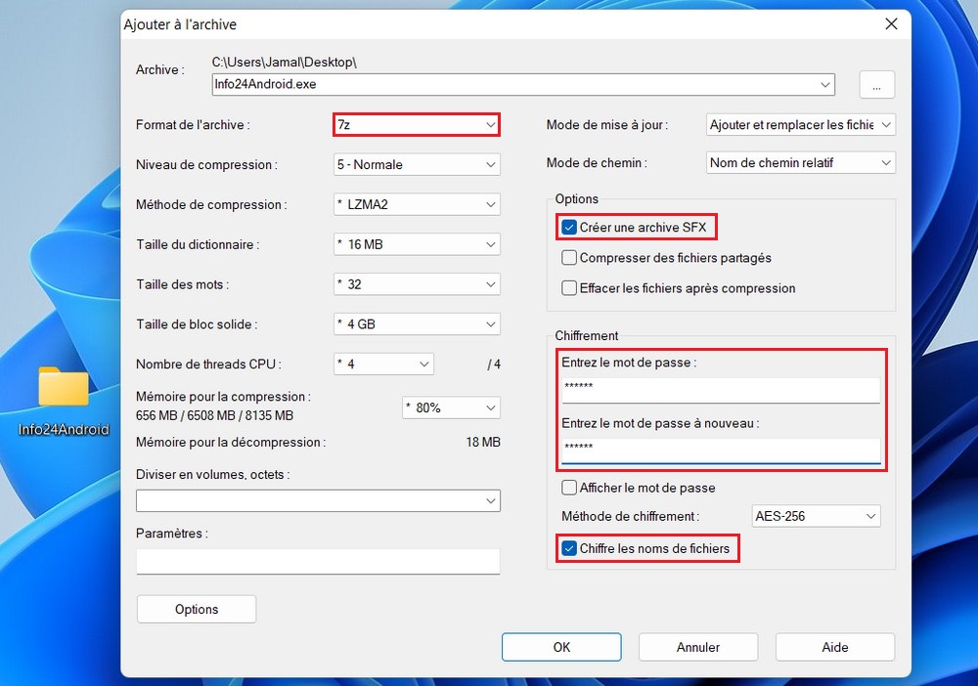Image resolution: width=978 pixels, height=686 pixels.
Task: Click the '/ 4' thread count text
Action: point(493,364)
